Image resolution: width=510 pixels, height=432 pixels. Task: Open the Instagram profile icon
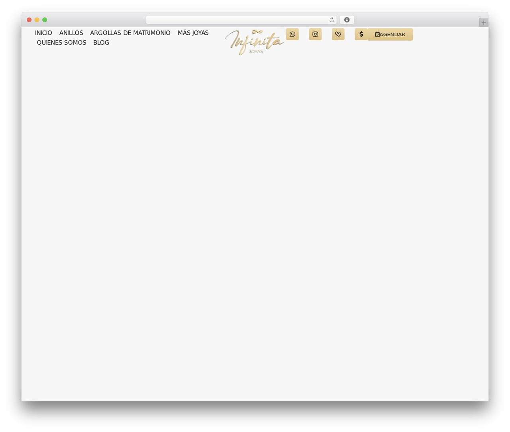pyautogui.click(x=315, y=34)
